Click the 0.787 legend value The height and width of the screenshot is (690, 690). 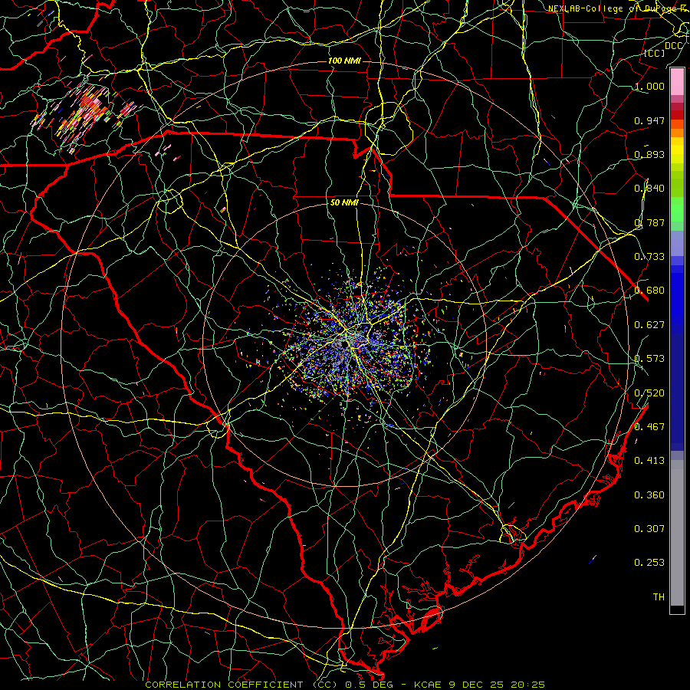pyautogui.click(x=649, y=222)
